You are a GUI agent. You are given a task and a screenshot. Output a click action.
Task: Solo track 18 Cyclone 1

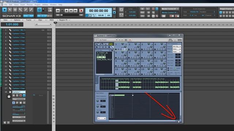coord(17,95)
